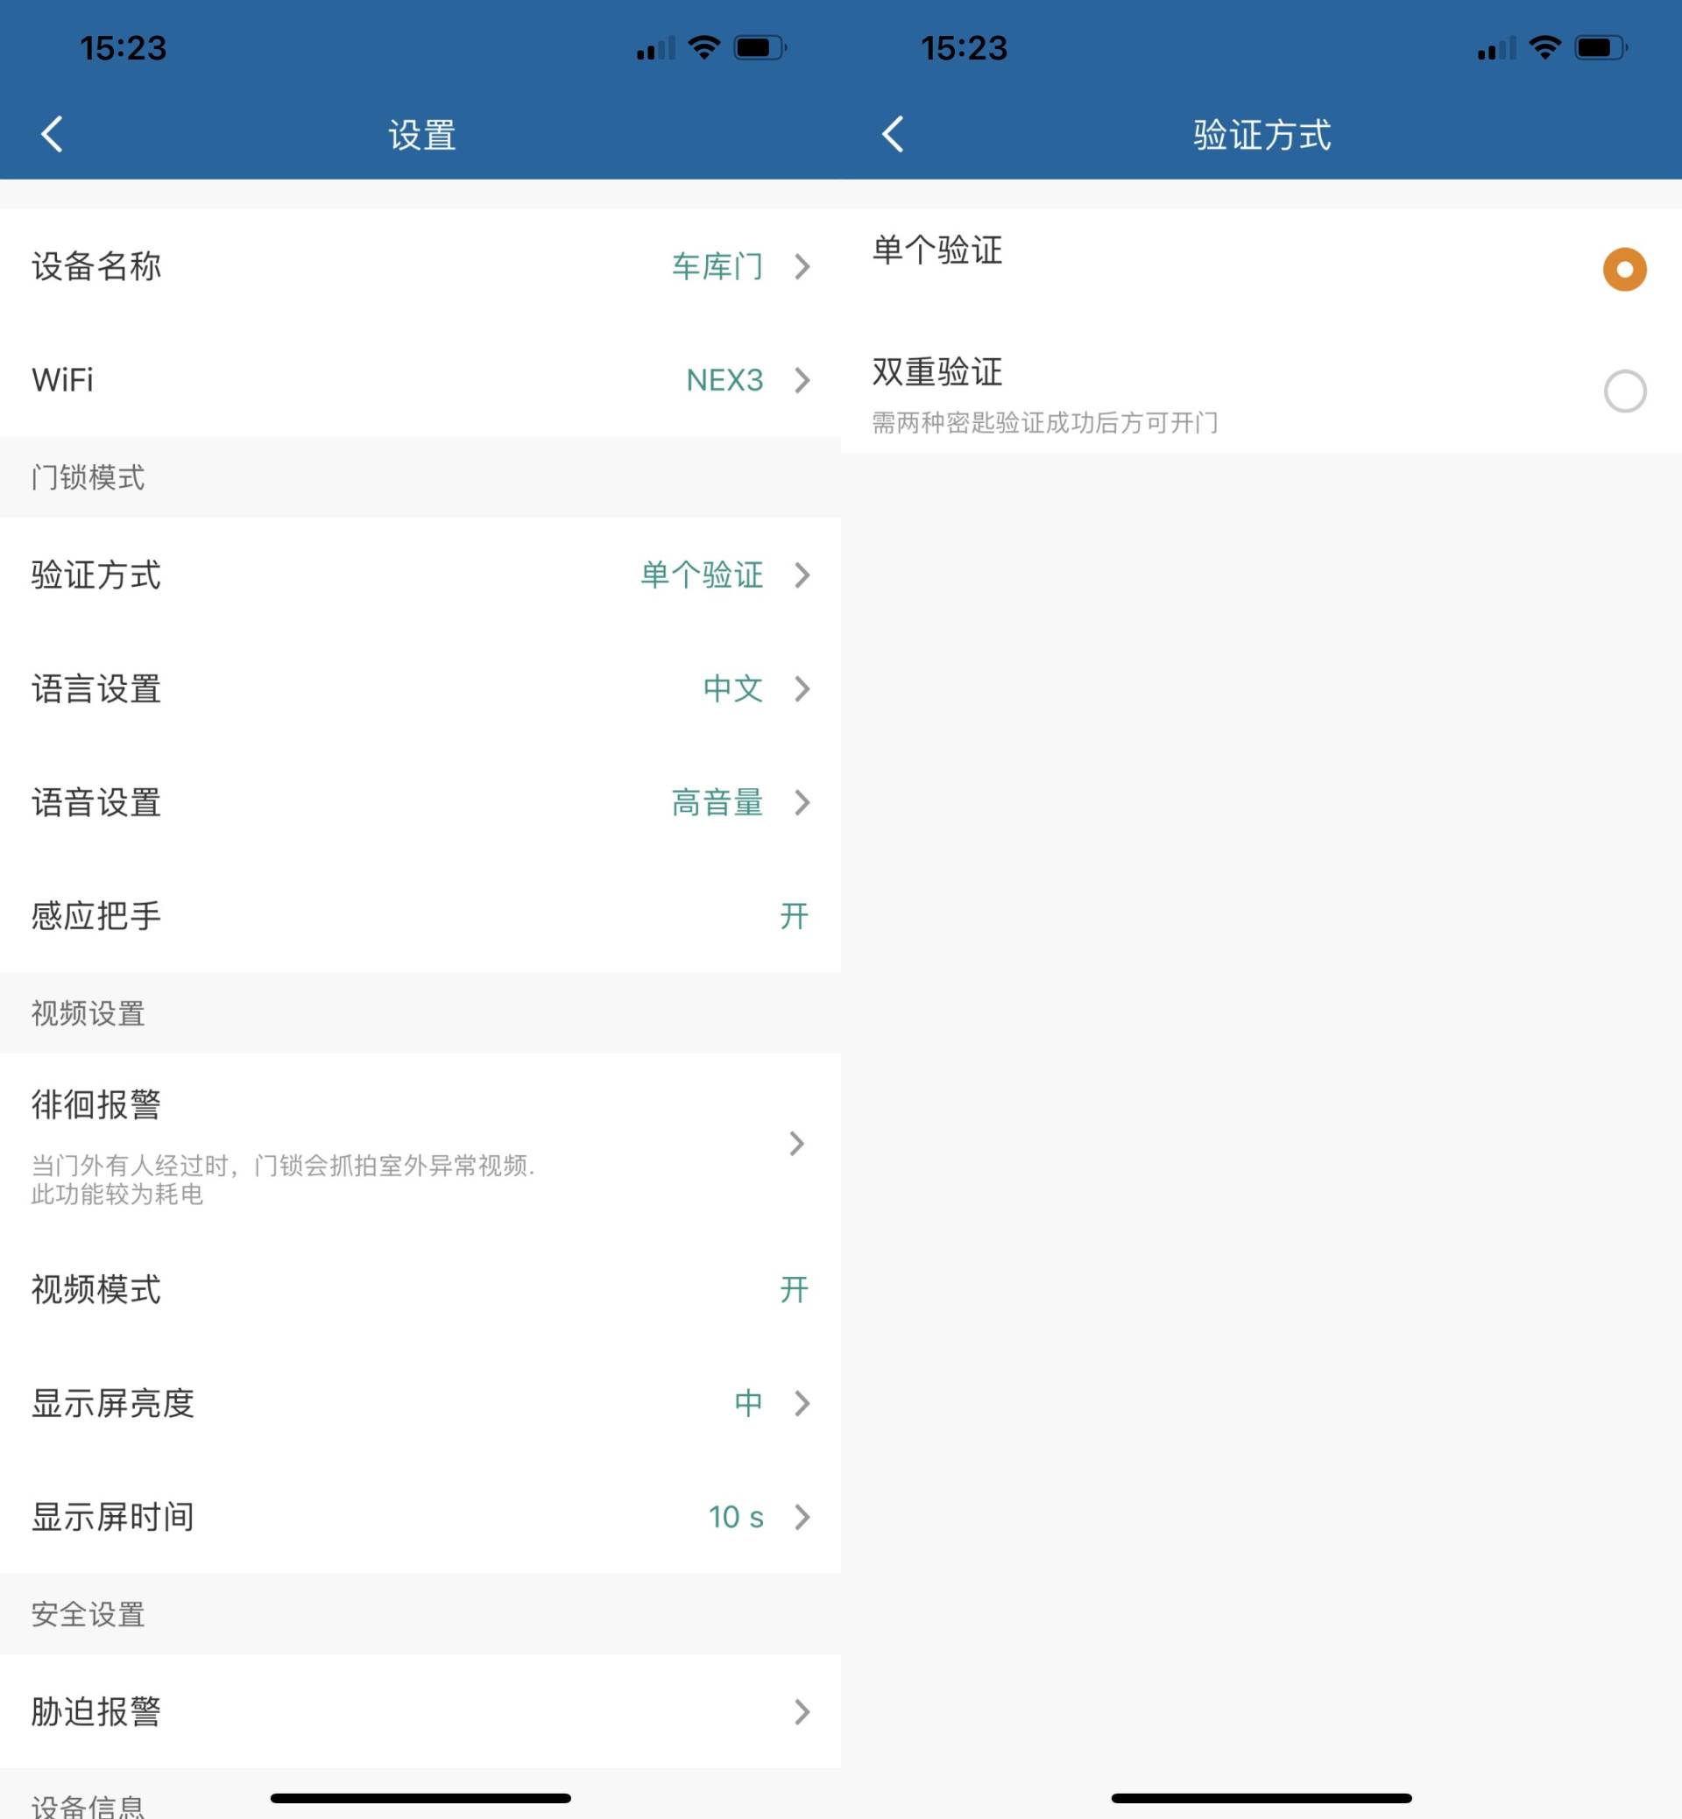This screenshot has height=1819, width=1682.
Task: Select the 单个验证 radio button
Action: 1624,270
